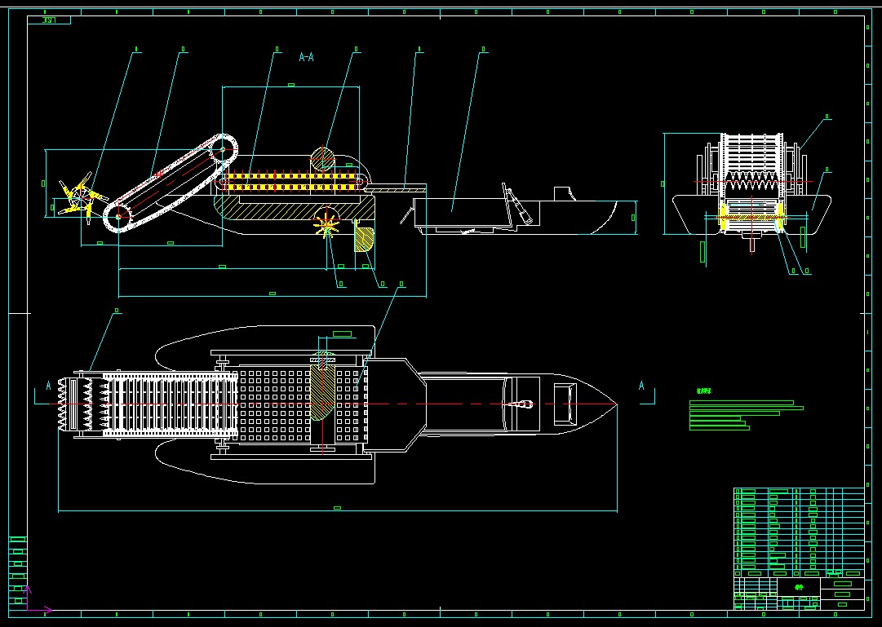Screen dimensions: 882x627
Task: Select the yellow horizontal conveyor chain in section view
Action: pyautogui.click(x=291, y=181)
